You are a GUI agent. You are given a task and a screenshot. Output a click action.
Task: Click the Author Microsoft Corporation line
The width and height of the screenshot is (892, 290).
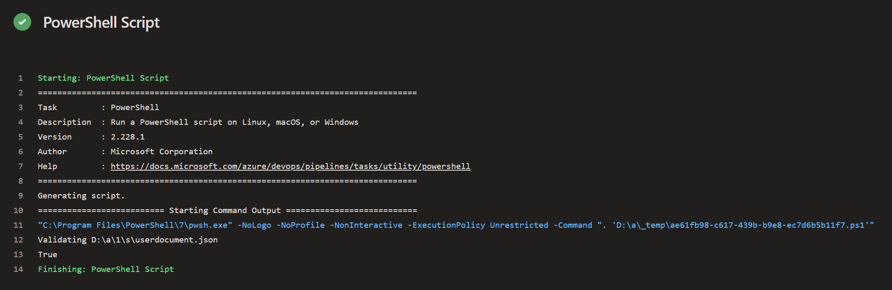(x=125, y=152)
